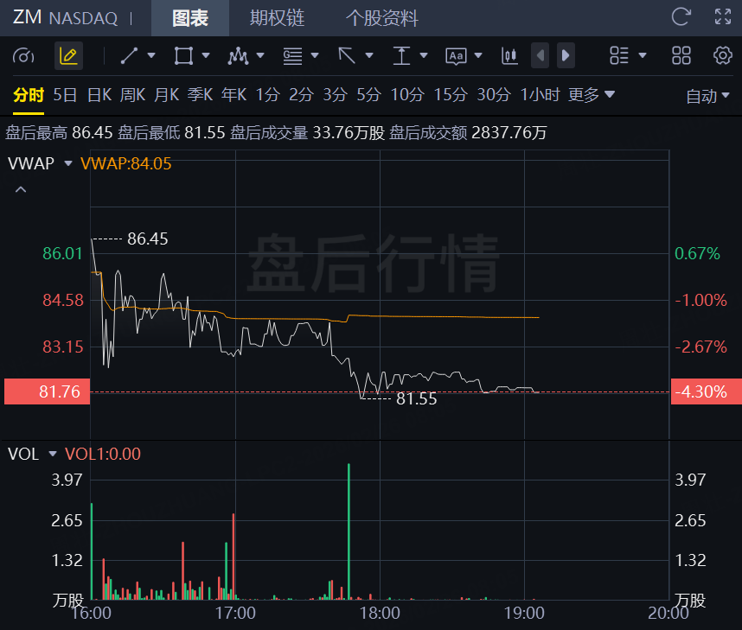The image size is (742, 630).
Task: Open chart settings gear icon
Action: tap(722, 56)
